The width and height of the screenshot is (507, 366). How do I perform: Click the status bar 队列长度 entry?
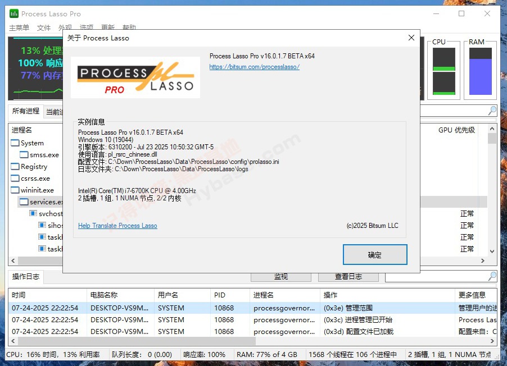coord(142,354)
